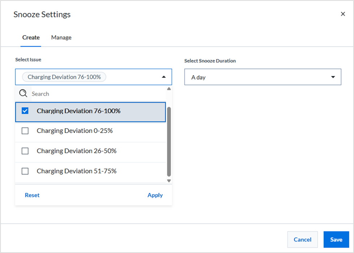This screenshot has height=253, width=354.
Task: Select the Create tab
Action: tap(31, 38)
